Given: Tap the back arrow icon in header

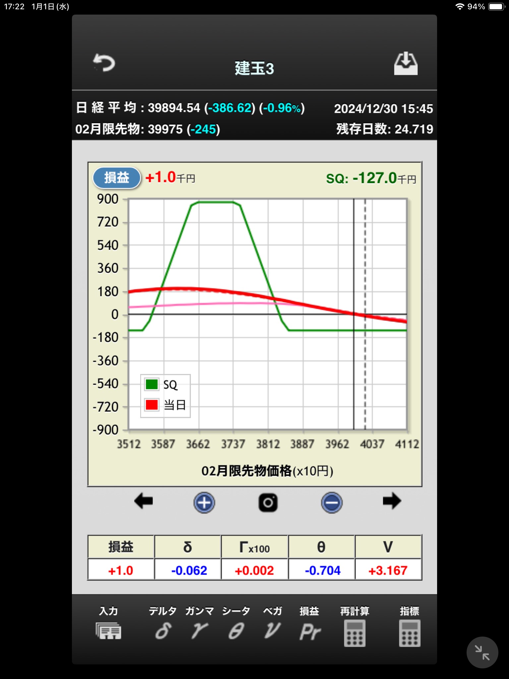Looking at the screenshot, I should pos(104,63).
